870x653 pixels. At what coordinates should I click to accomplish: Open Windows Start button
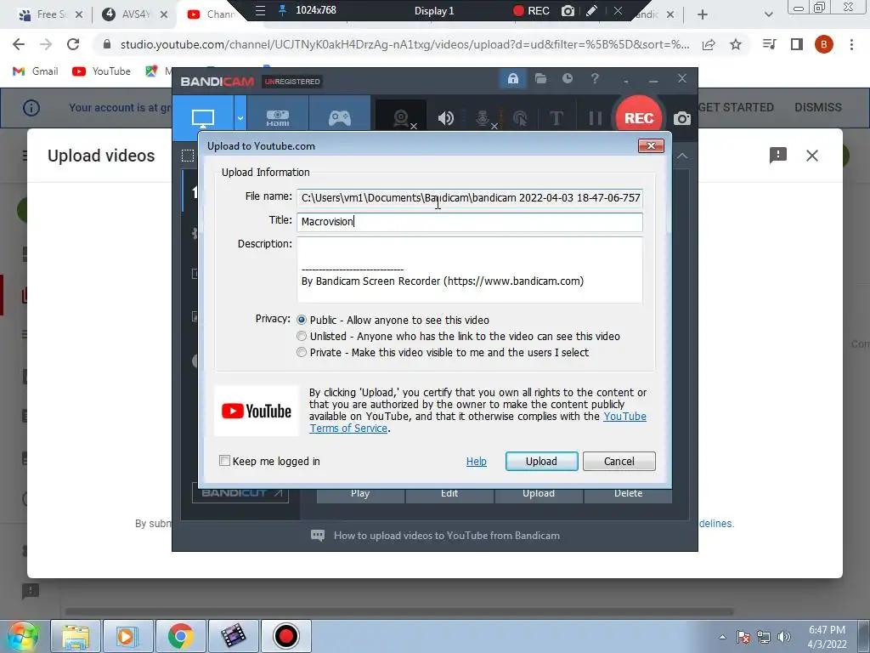tap(22, 636)
